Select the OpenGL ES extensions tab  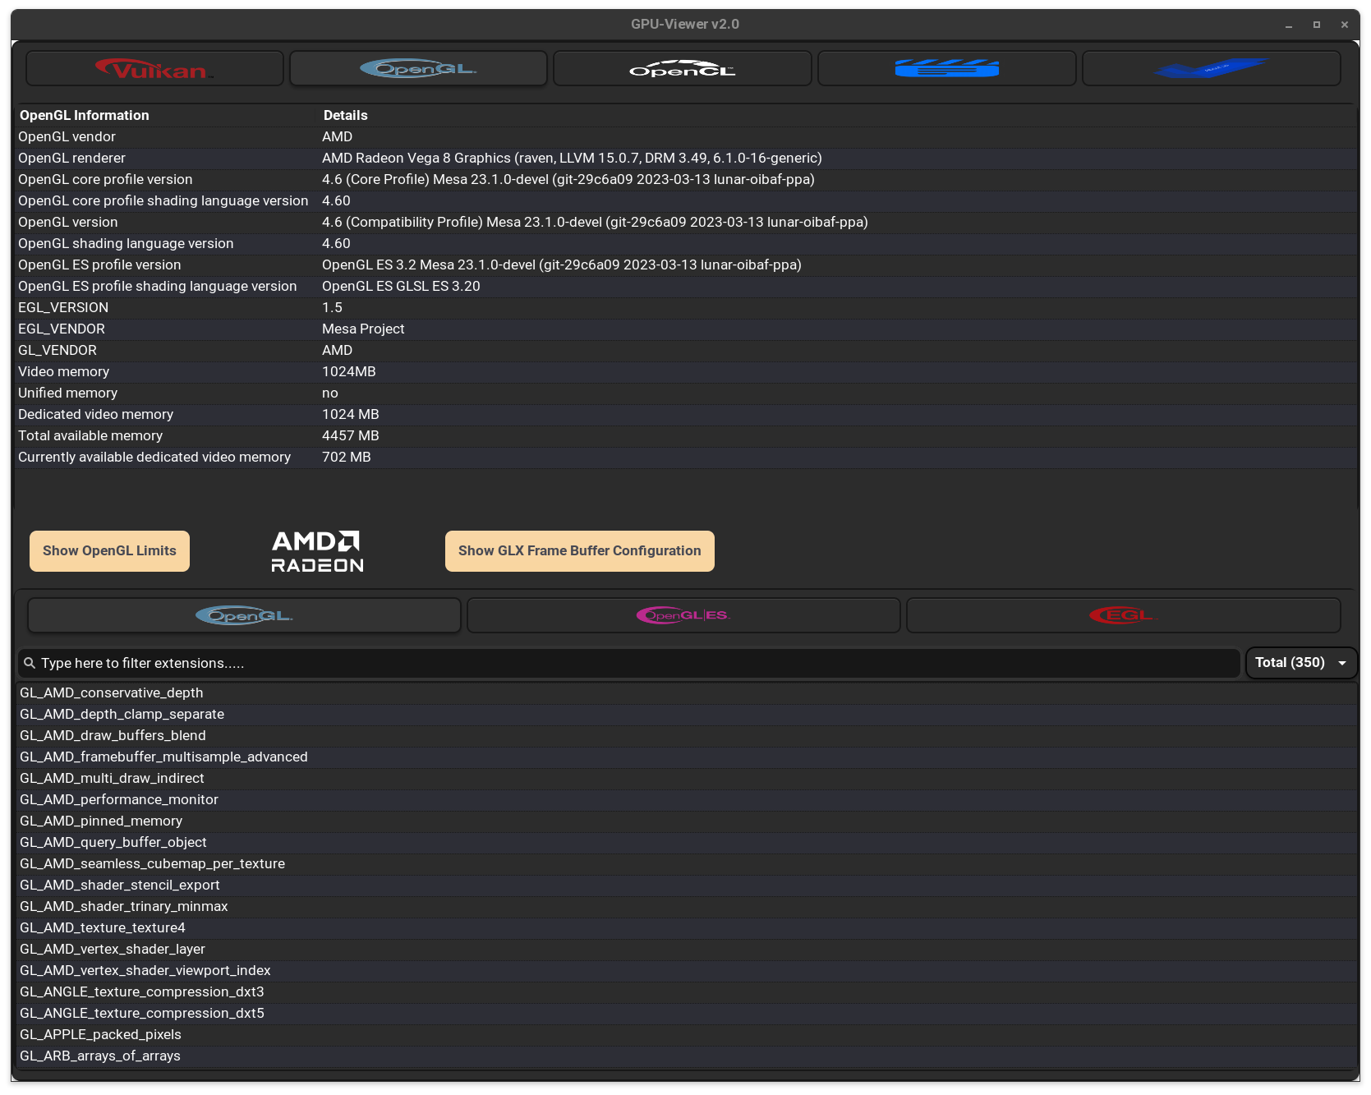[683, 615]
